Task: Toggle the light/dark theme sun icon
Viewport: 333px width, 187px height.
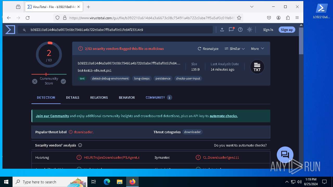Action: (249, 30)
